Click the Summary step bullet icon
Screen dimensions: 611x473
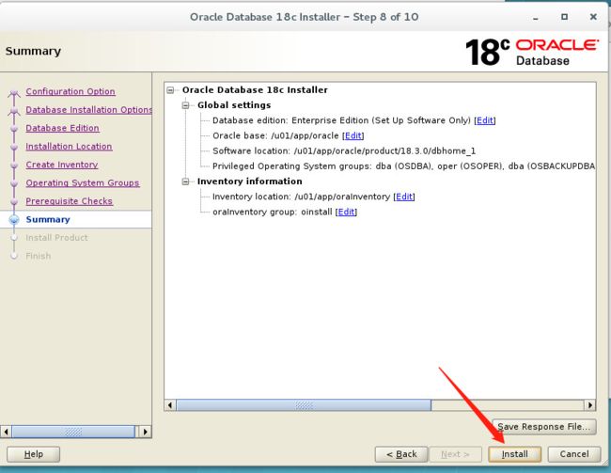pos(14,220)
